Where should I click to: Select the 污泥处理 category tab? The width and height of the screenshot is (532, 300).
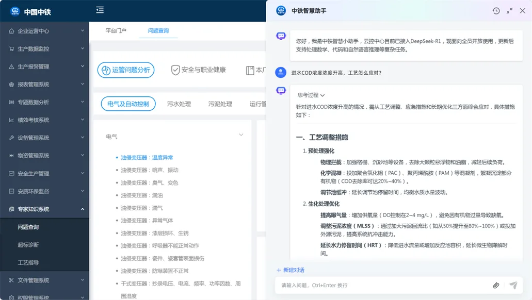(220, 104)
